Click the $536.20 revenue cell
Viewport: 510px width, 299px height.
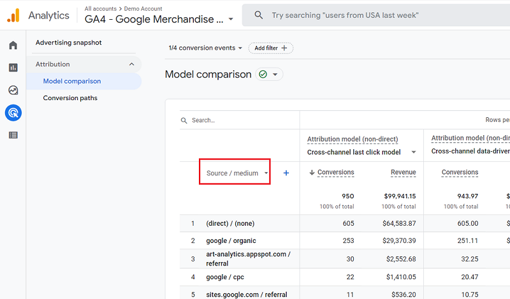click(x=404, y=295)
